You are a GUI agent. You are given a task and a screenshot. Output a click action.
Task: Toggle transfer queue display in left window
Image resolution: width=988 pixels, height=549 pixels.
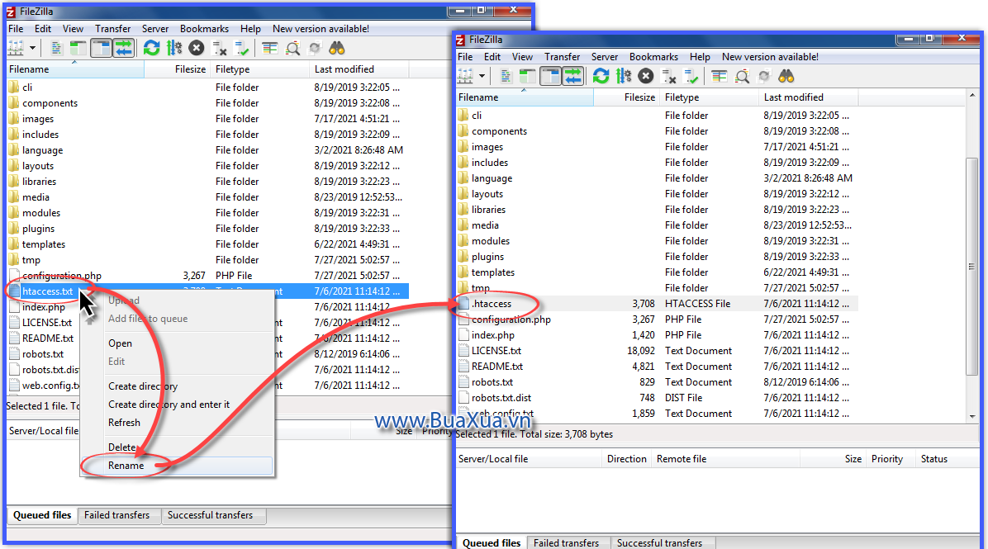pyautogui.click(x=124, y=48)
